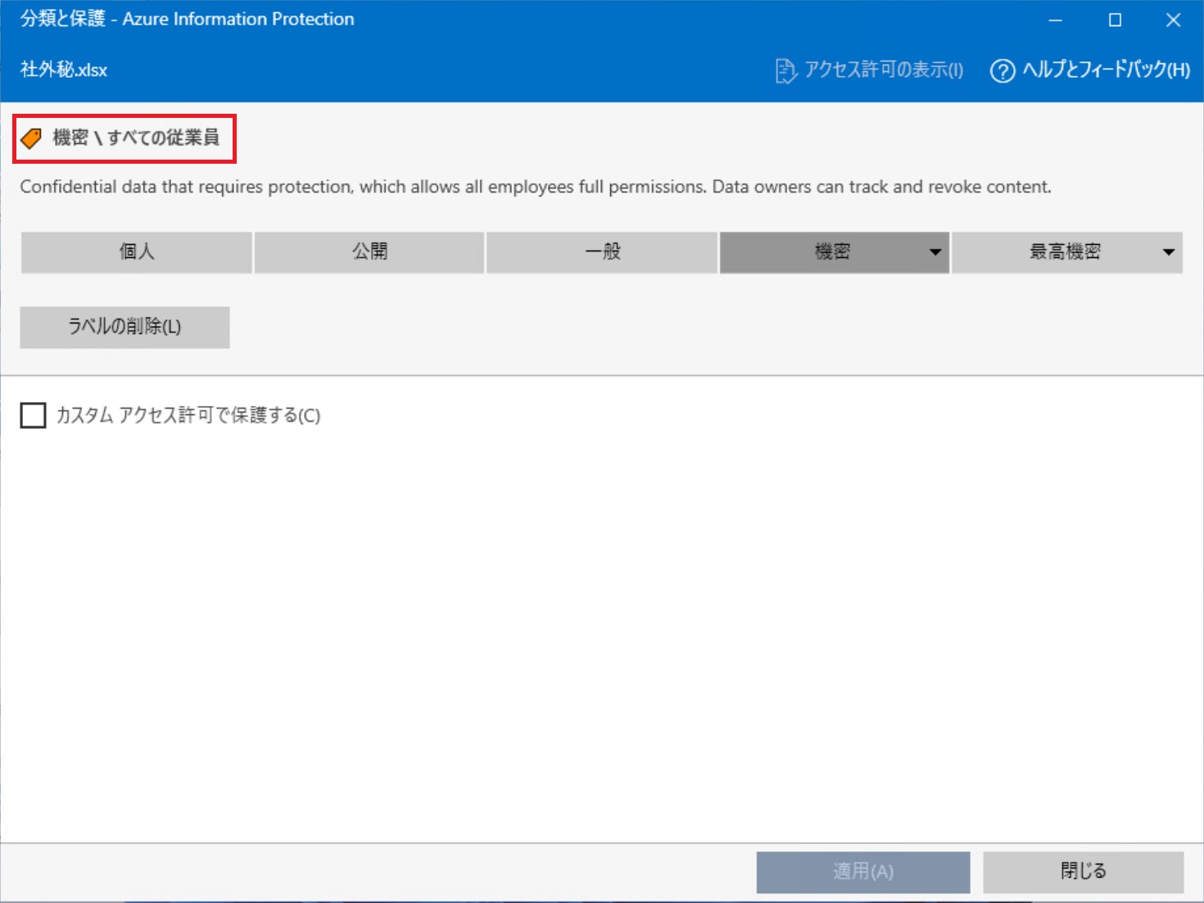
Task: Select the 個人 label button
Action: 136,252
